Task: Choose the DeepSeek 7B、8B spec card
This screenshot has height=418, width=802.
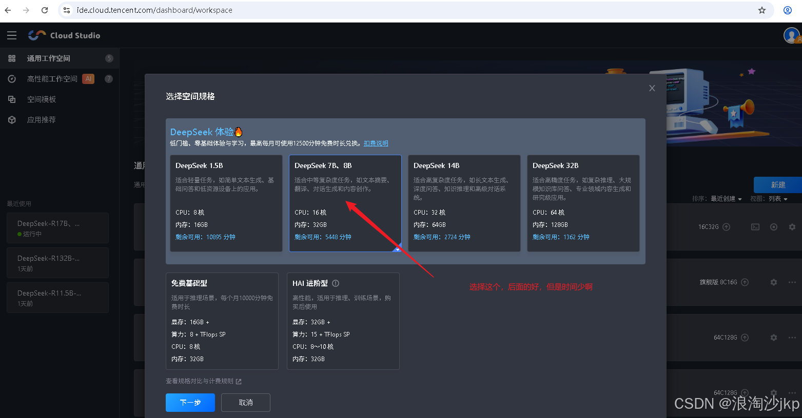Action: [345, 203]
